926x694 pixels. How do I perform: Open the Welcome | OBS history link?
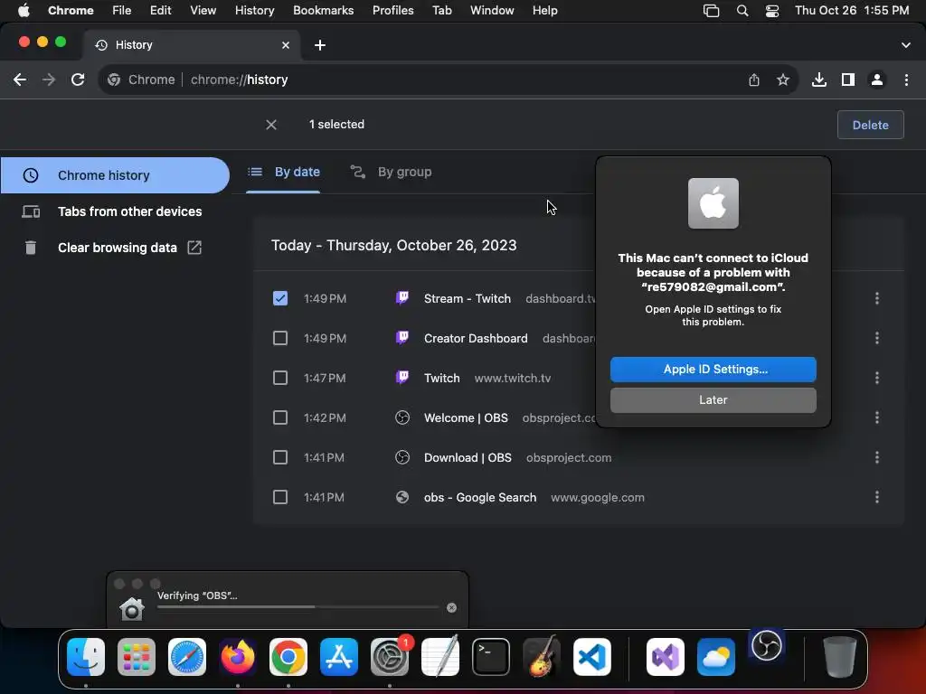(x=466, y=417)
